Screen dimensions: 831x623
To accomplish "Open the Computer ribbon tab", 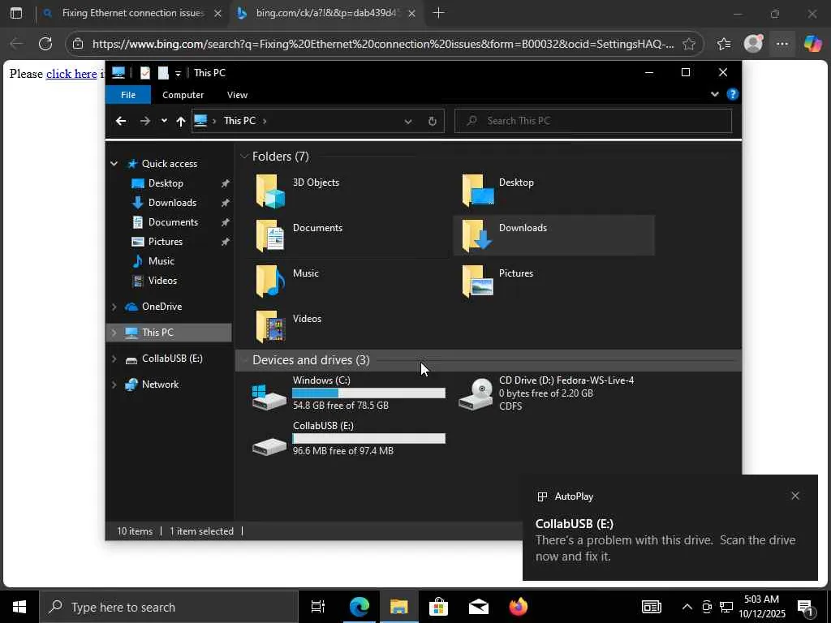I will click(x=183, y=95).
